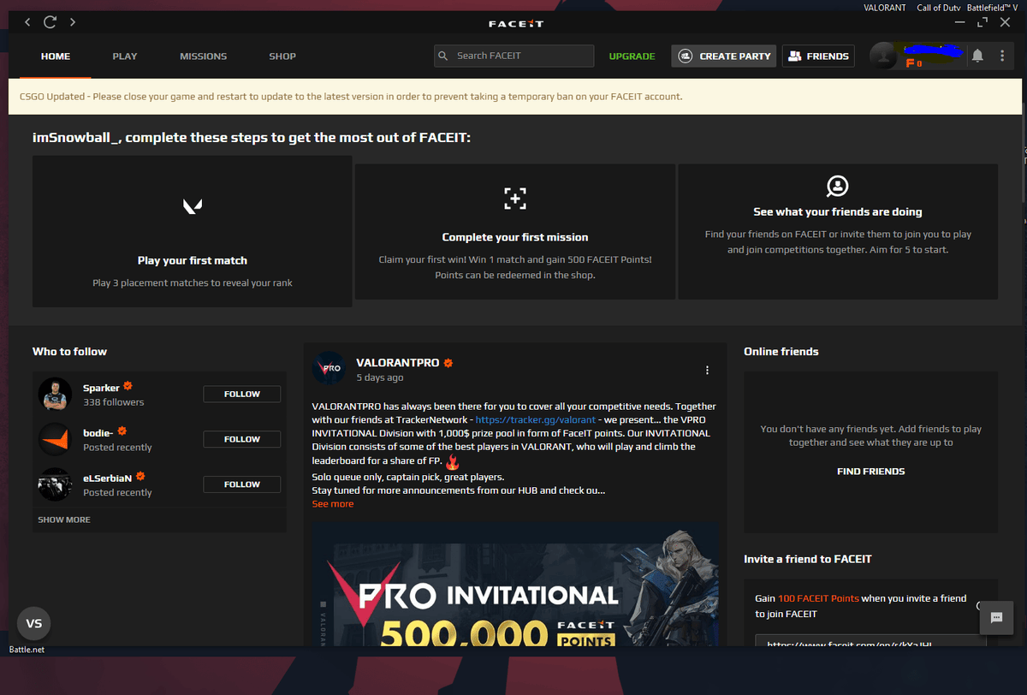Open the Complete your first mission card
Image resolution: width=1027 pixels, height=695 pixels.
(515, 232)
